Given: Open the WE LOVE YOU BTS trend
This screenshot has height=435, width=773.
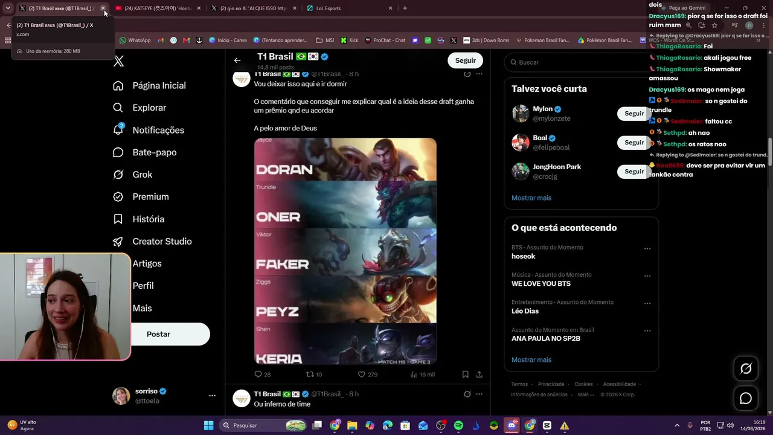Looking at the screenshot, I should click(541, 284).
